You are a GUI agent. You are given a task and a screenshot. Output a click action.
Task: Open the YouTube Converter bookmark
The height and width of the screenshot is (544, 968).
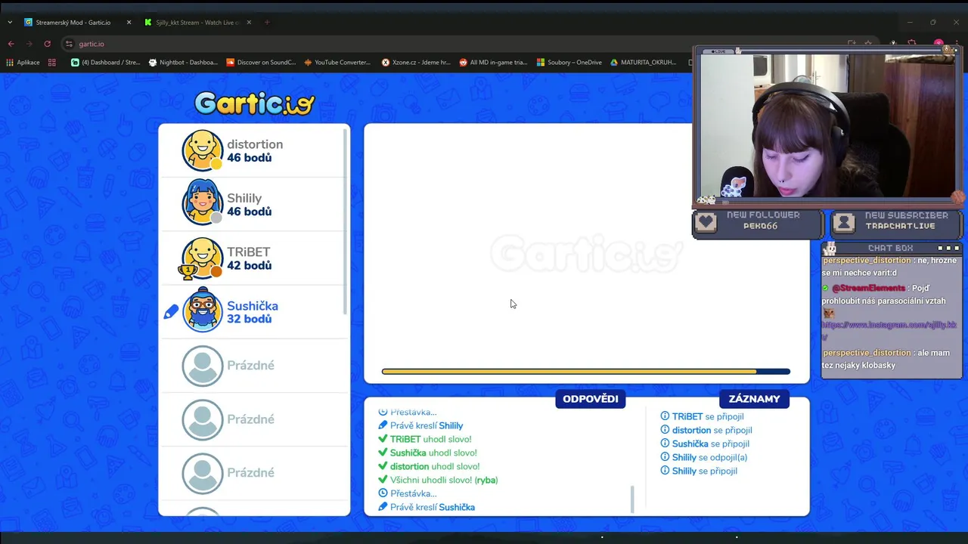click(337, 63)
